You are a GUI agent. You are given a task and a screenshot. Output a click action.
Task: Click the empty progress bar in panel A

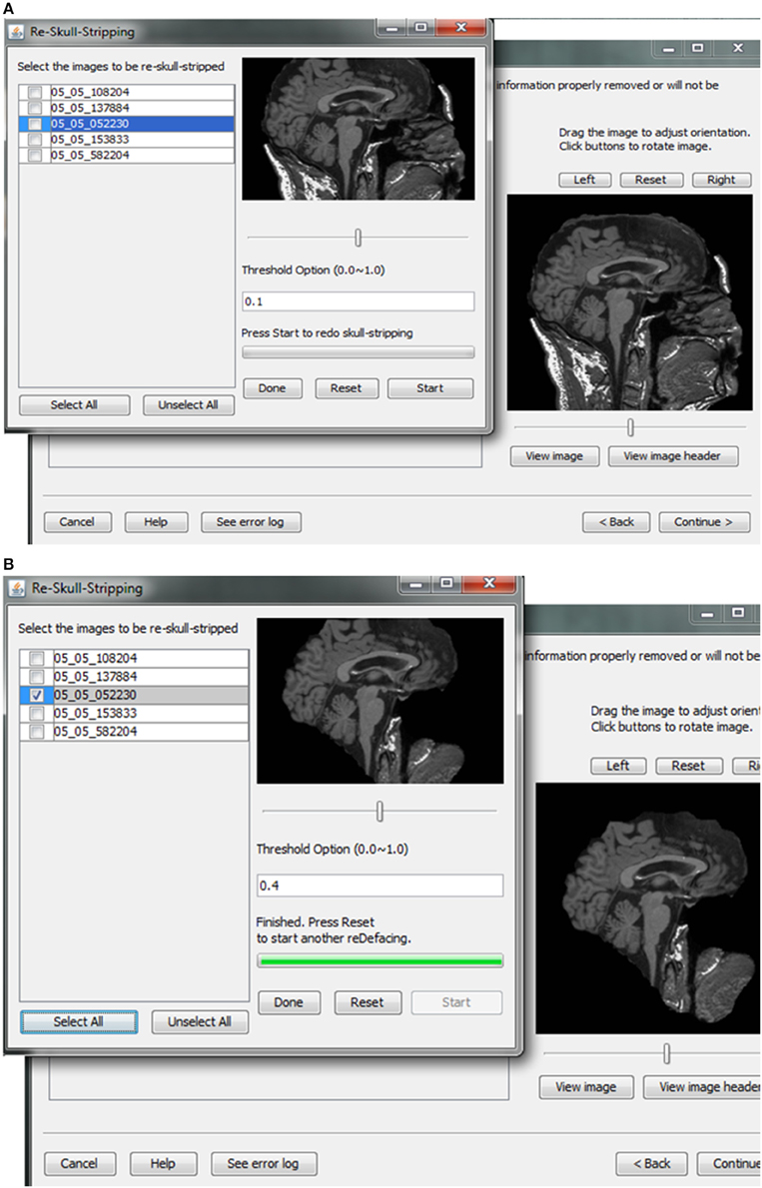click(358, 352)
